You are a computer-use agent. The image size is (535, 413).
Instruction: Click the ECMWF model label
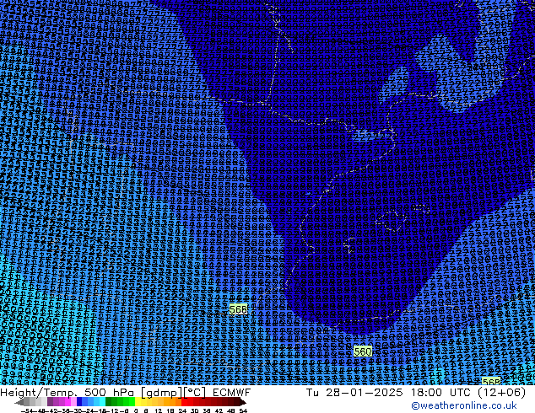[x=232, y=393]
